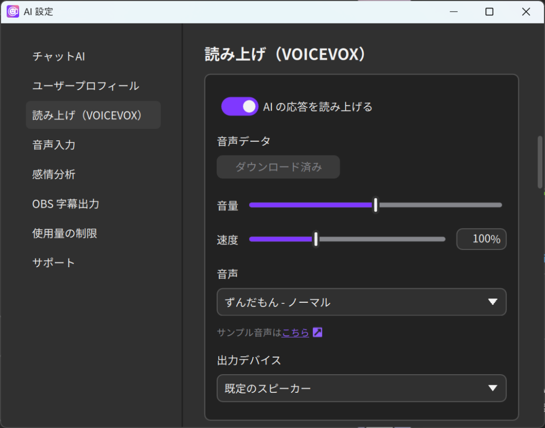Open チャットAI settings section
The height and width of the screenshot is (428, 545).
59,56
